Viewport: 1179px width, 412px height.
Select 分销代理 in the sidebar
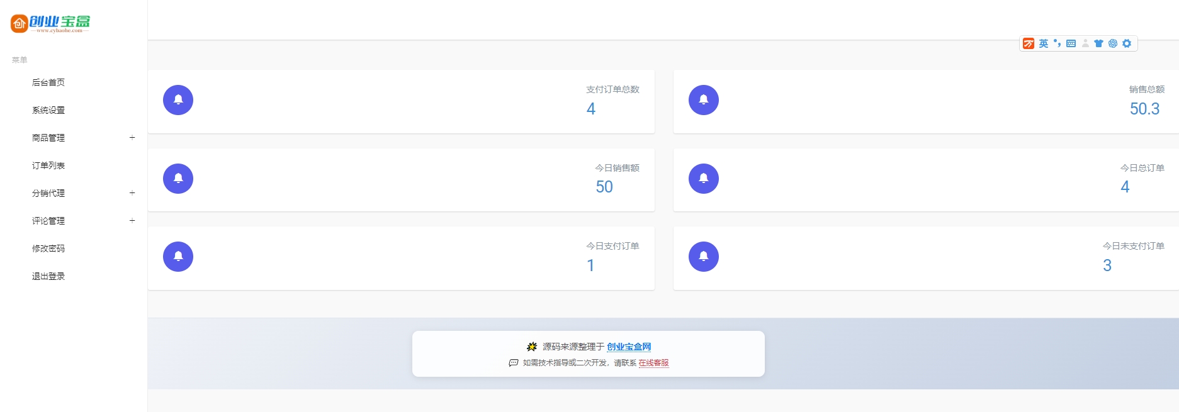(48, 193)
